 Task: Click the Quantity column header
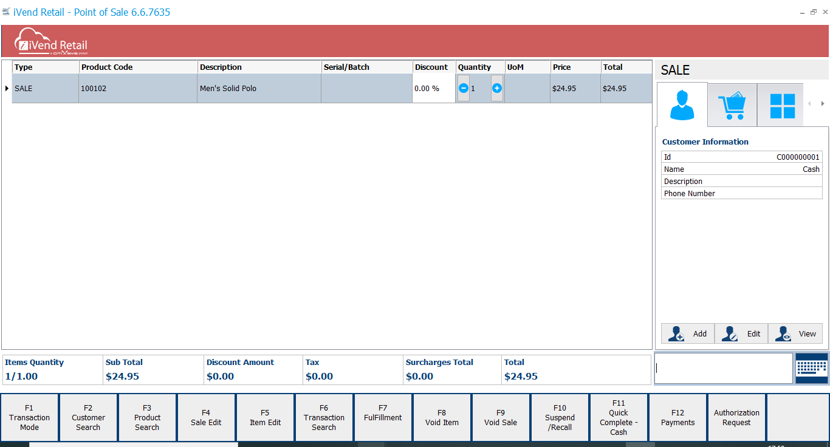click(x=480, y=67)
